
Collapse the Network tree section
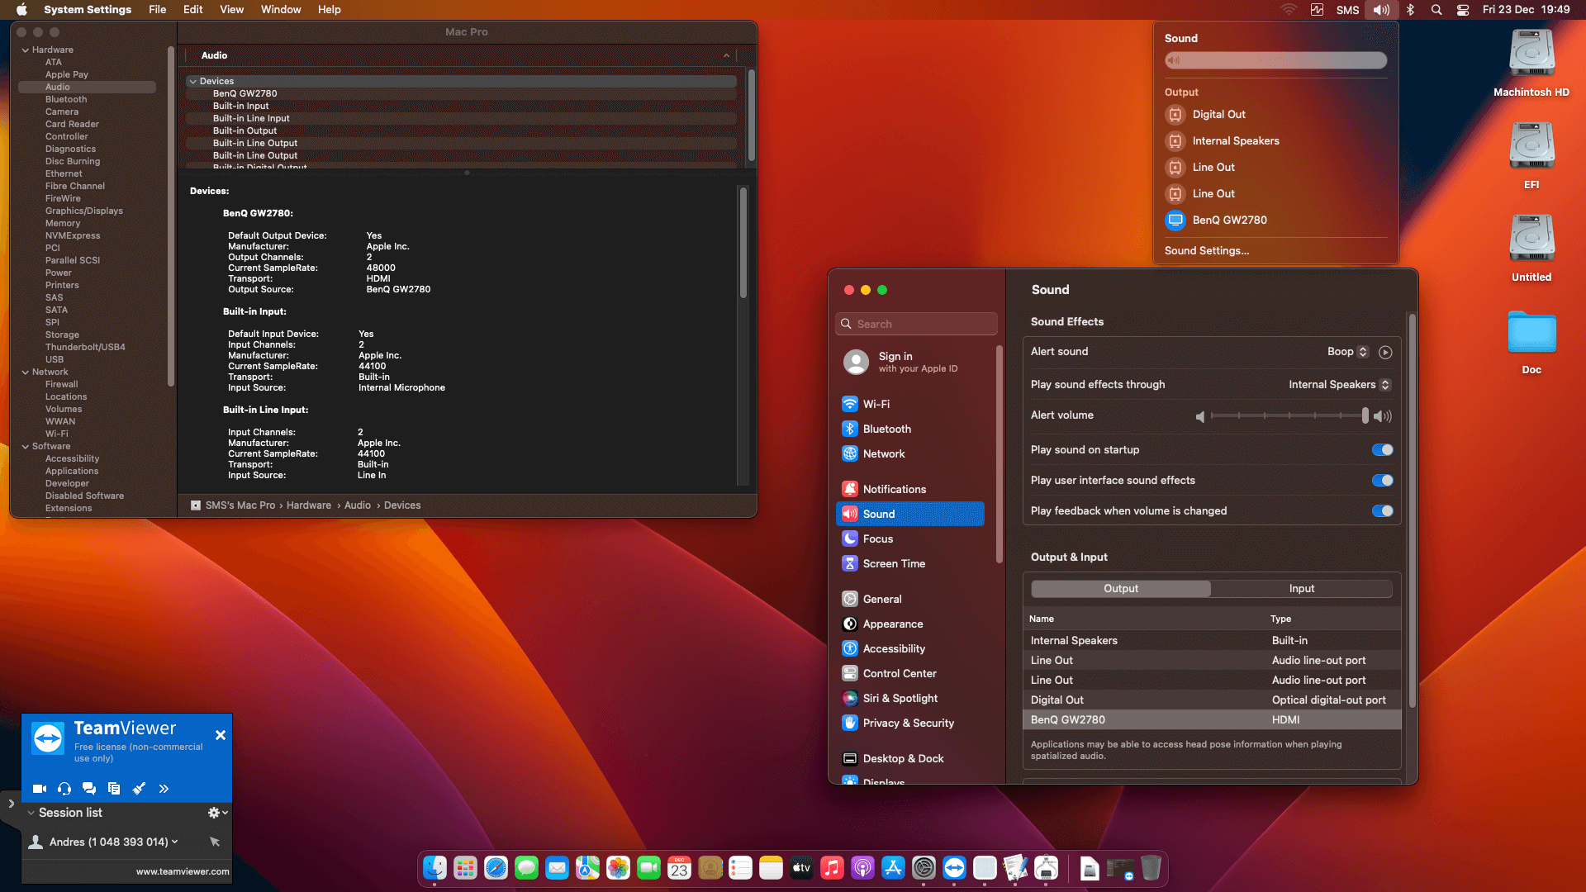26,372
